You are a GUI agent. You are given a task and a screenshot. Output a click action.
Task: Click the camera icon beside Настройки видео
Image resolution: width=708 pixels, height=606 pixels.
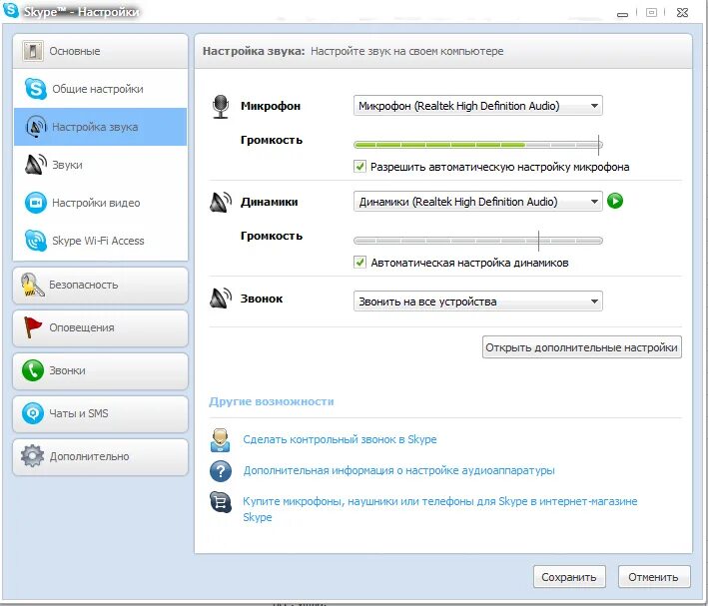click(x=36, y=203)
